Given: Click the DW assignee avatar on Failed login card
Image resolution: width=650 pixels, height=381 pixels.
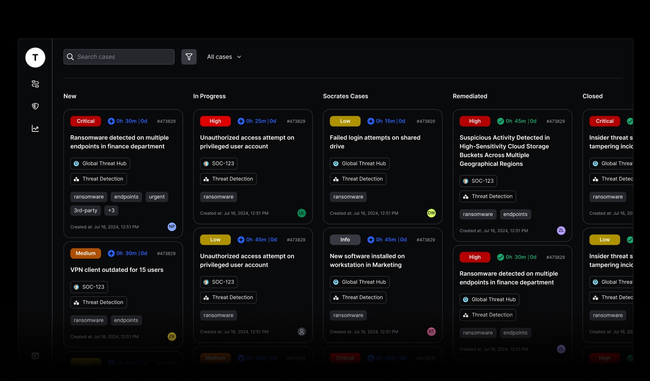Looking at the screenshot, I should coord(431,213).
